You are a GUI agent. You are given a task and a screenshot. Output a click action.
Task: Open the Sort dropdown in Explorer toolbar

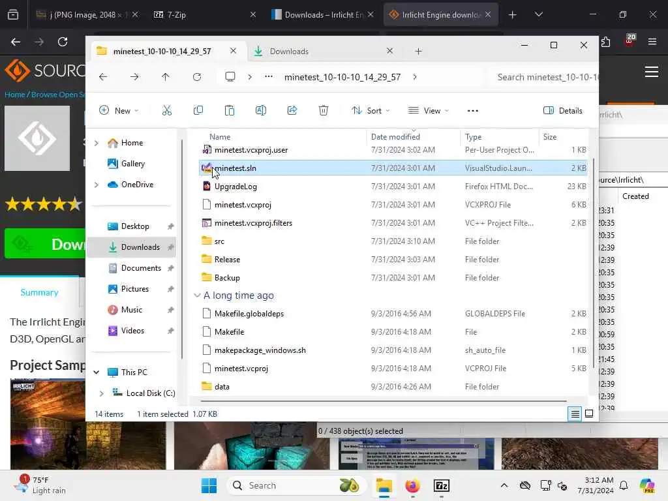pyautogui.click(x=371, y=111)
